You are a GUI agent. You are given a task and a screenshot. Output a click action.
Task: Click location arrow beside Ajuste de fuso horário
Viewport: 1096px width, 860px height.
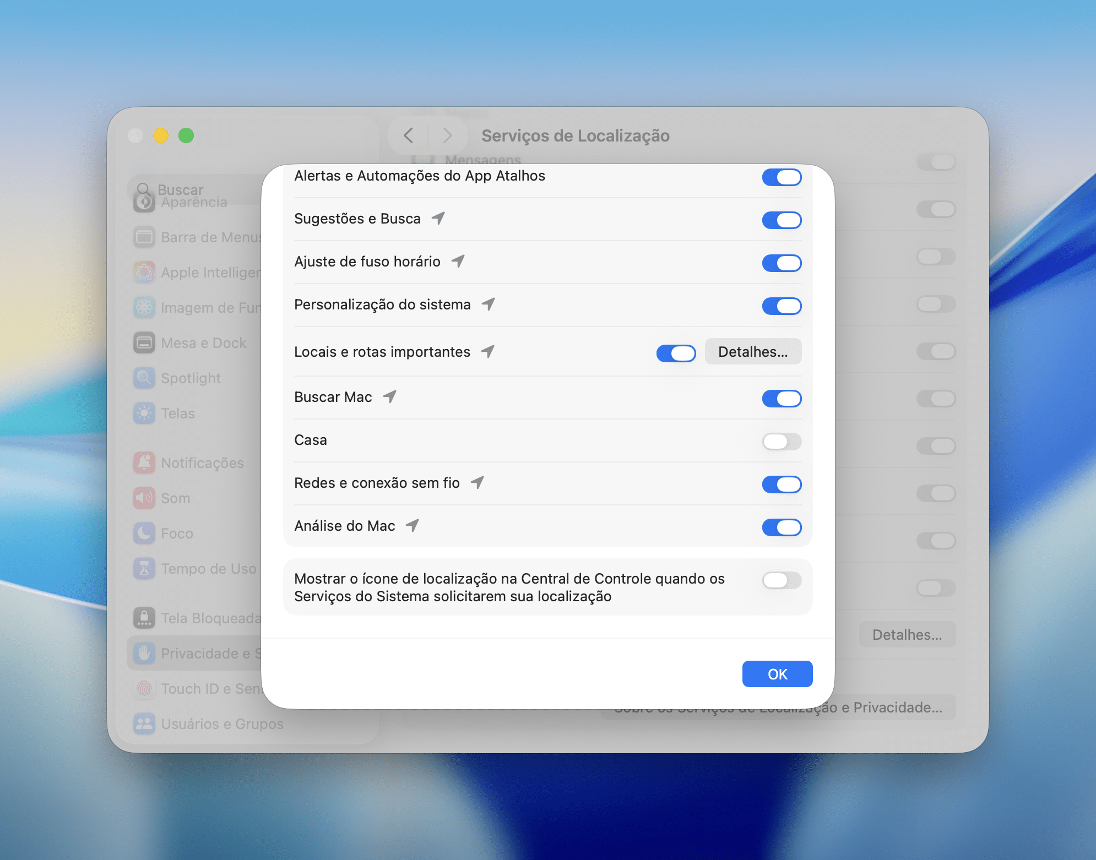[458, 262]
